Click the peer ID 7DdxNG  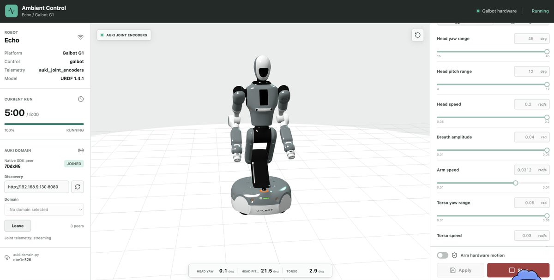(12, 167)
